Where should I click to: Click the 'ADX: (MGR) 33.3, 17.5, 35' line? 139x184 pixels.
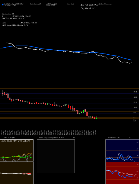20,23
